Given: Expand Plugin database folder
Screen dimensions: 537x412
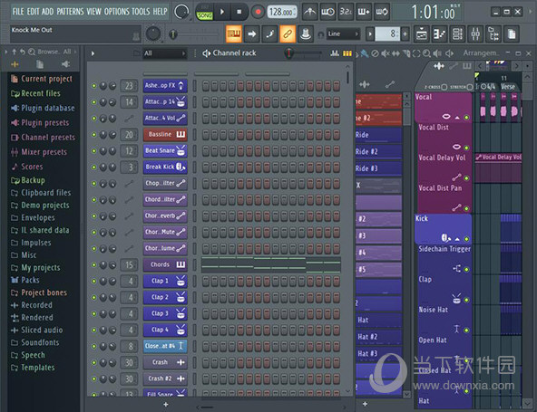Looking at the screenshot, I should point(43,108).
